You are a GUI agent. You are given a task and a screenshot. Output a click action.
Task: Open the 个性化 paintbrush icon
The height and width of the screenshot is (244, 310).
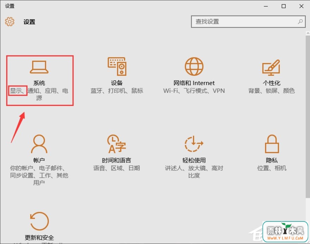[271, 68]
